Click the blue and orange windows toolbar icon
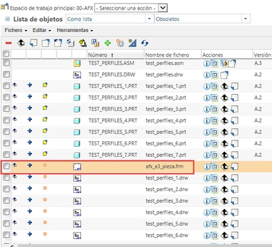This screenshot has height=247, width=272. pos(95,43)
